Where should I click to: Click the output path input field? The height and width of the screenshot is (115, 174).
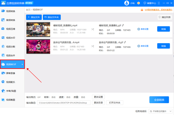tap(64, 103)
